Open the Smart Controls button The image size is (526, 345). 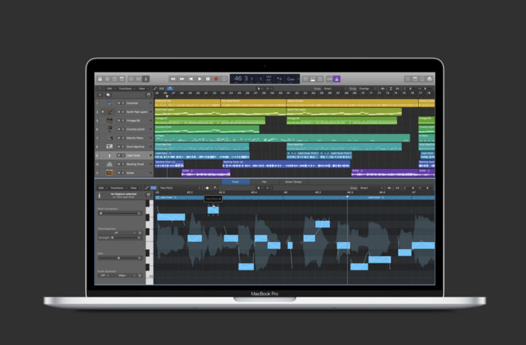point(131,79)
